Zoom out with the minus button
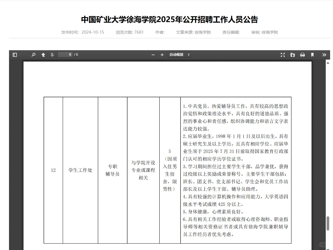 [153, 55]
